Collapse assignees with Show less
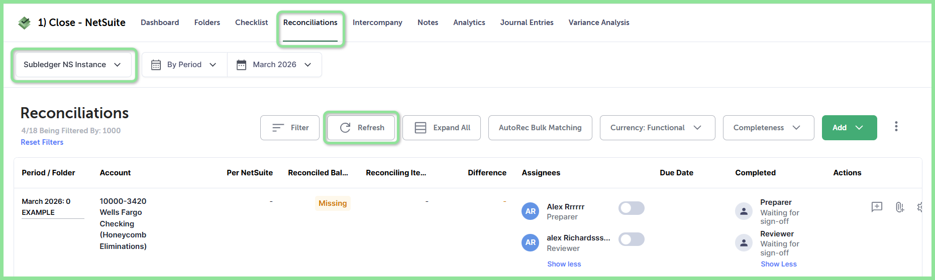 (564, 264)
